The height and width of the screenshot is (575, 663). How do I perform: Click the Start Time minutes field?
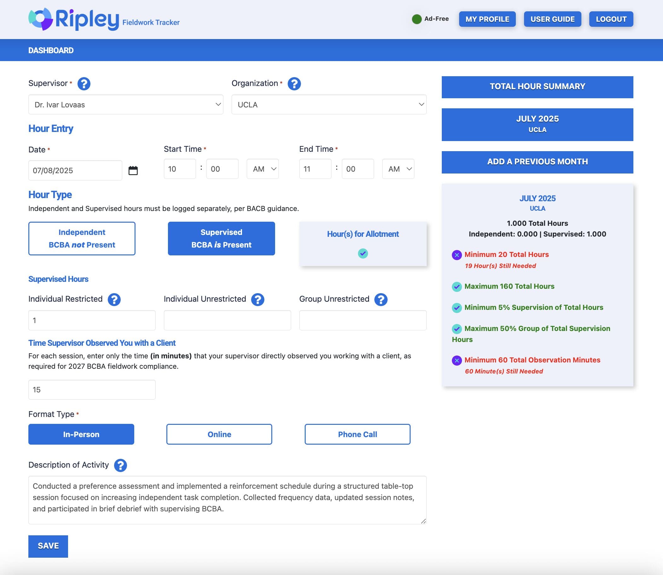tap(222, 169)
